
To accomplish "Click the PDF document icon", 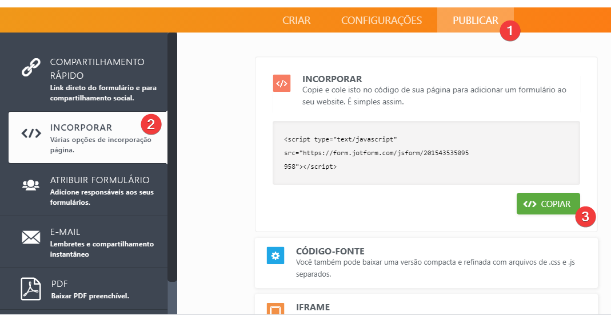I will click(31, 289).
